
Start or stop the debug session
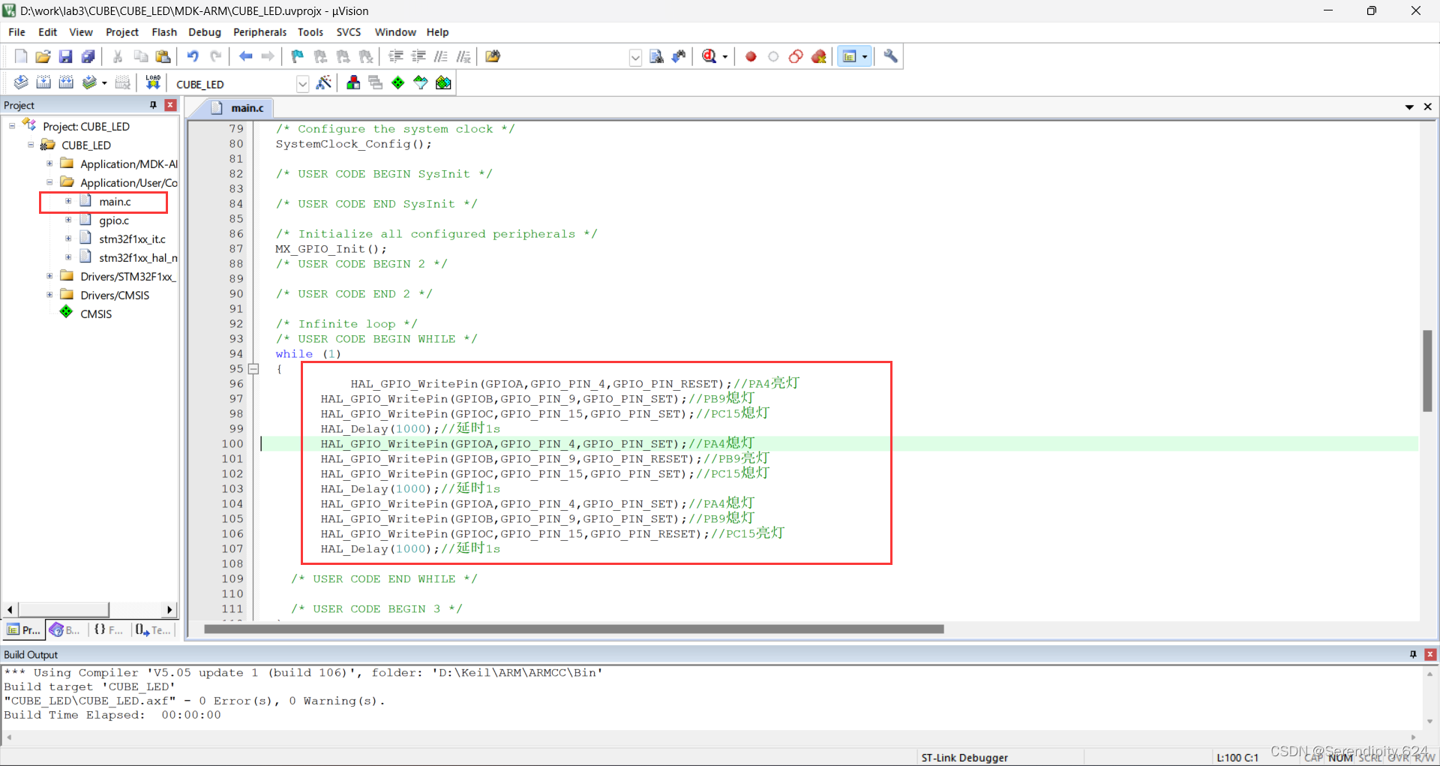coord(709,56)
